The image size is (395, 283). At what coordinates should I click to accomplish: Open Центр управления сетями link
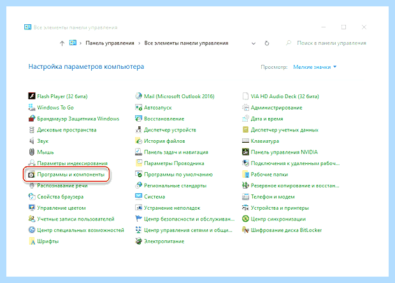tap(188, 230)
